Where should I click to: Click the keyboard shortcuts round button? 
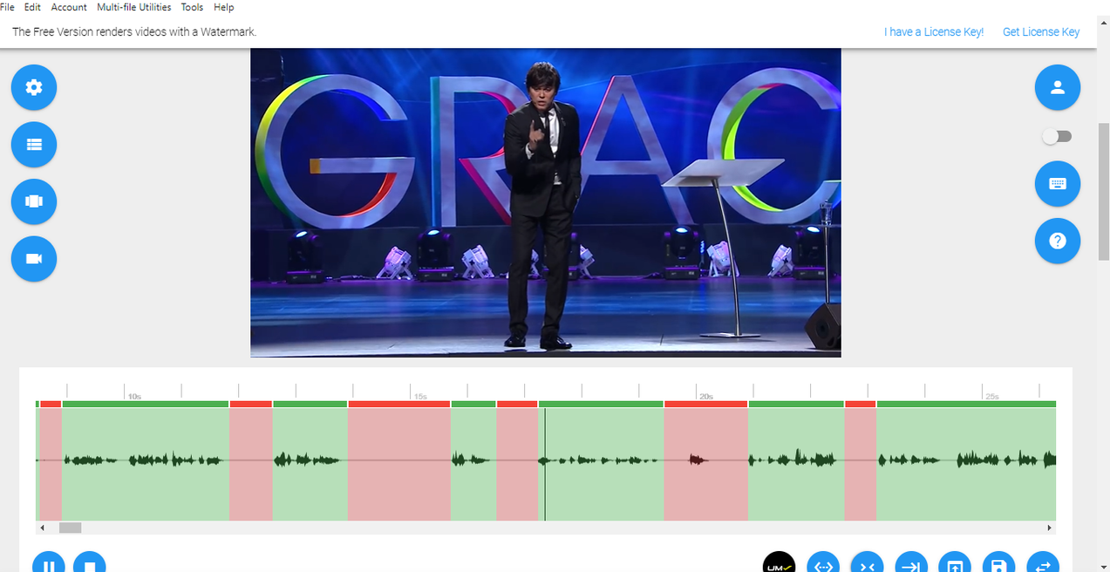pos(1058,184)
